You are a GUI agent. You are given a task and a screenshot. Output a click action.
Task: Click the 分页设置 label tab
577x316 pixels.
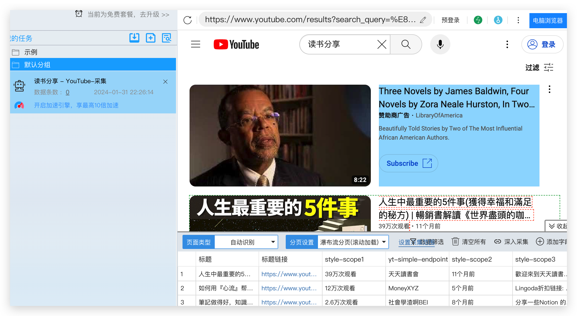click(x=302, y=242)
